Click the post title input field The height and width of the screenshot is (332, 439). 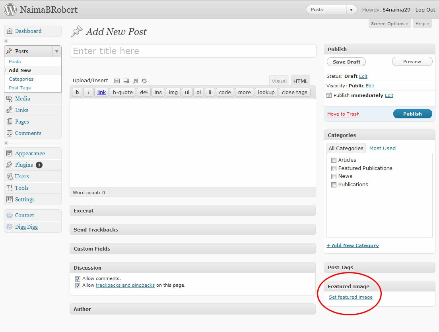[193, 51]
